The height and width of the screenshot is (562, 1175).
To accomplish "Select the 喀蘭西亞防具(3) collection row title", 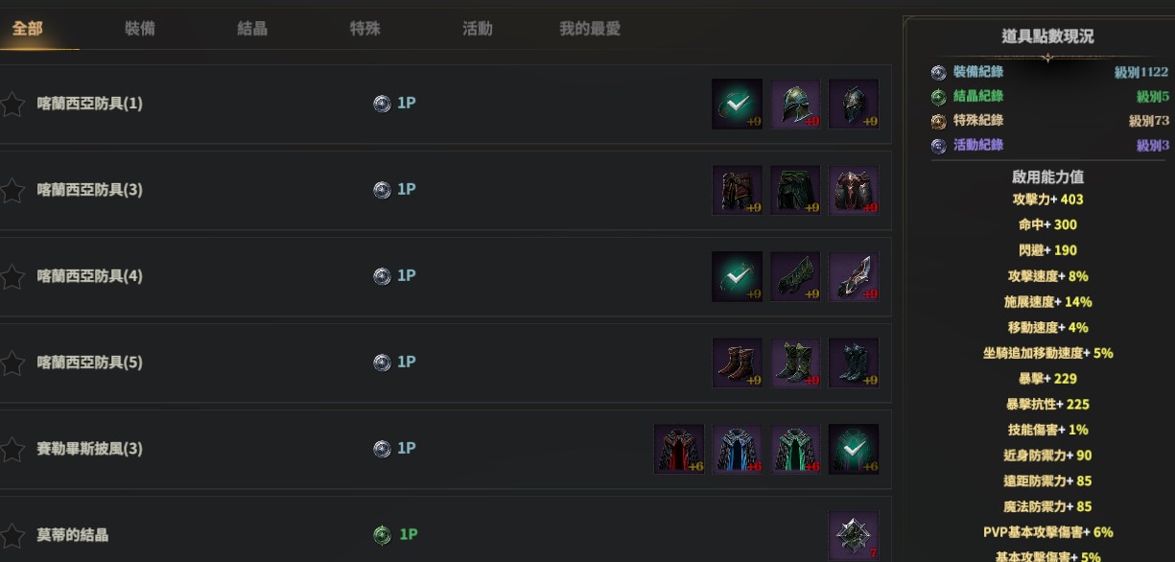I will (89, 190).
